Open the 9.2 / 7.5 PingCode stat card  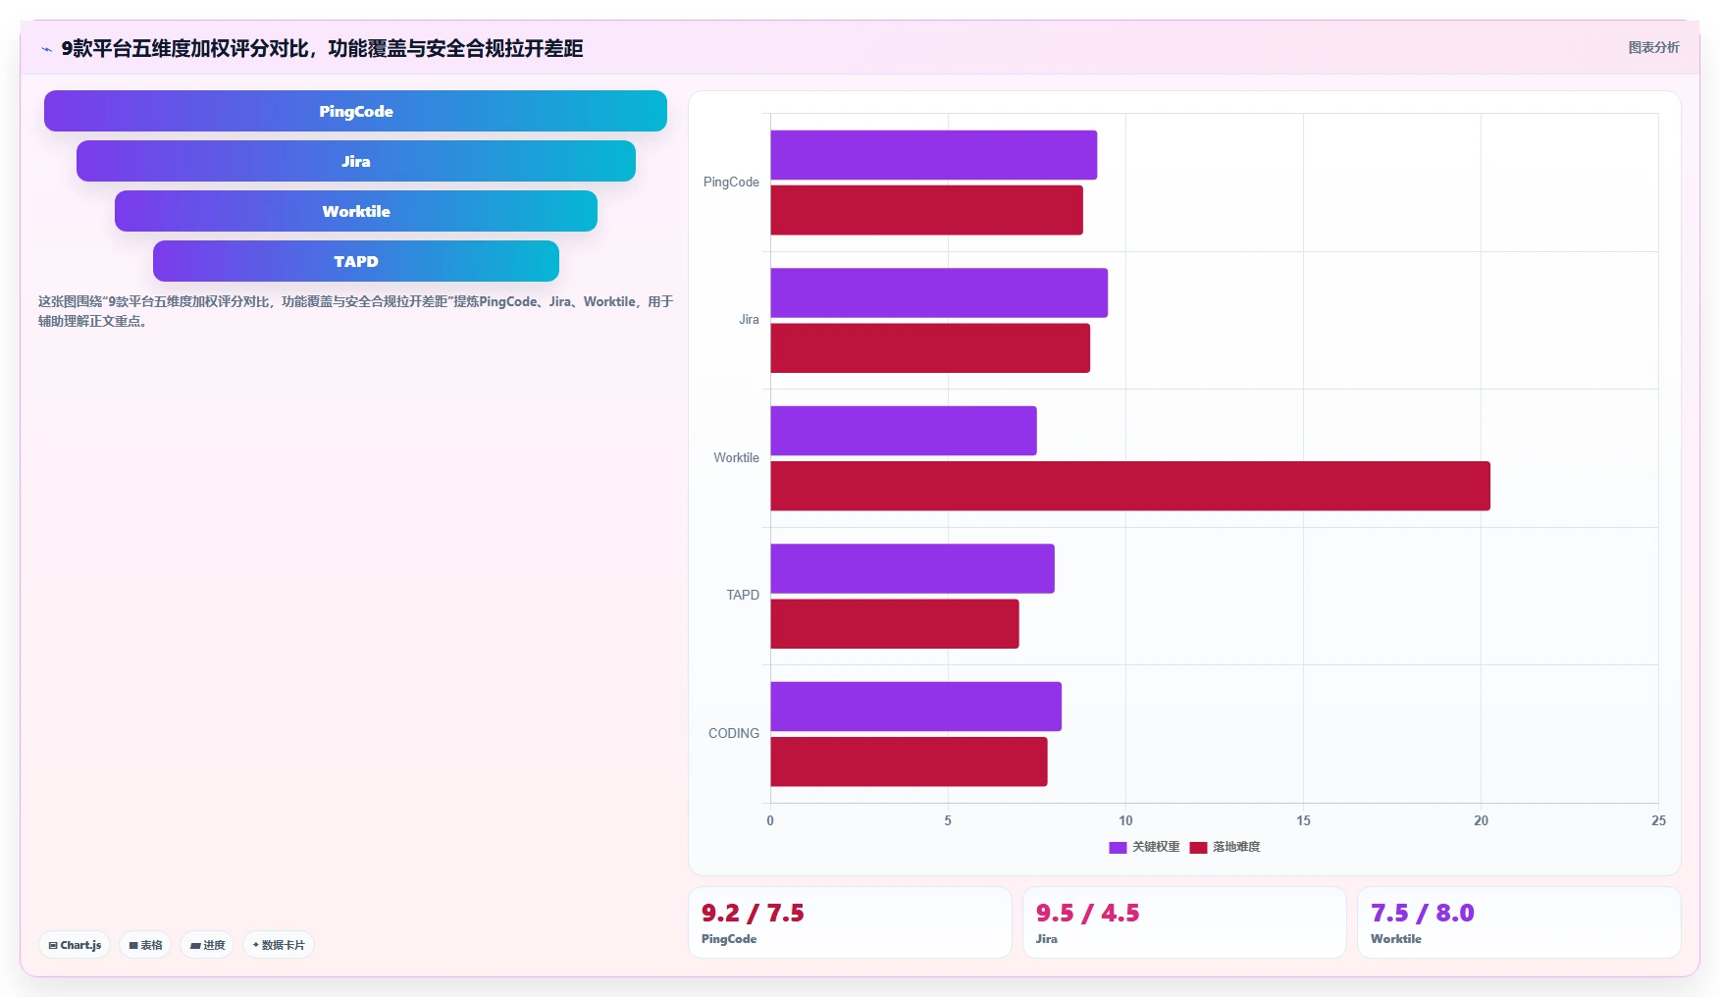click(x=850, y=922)
